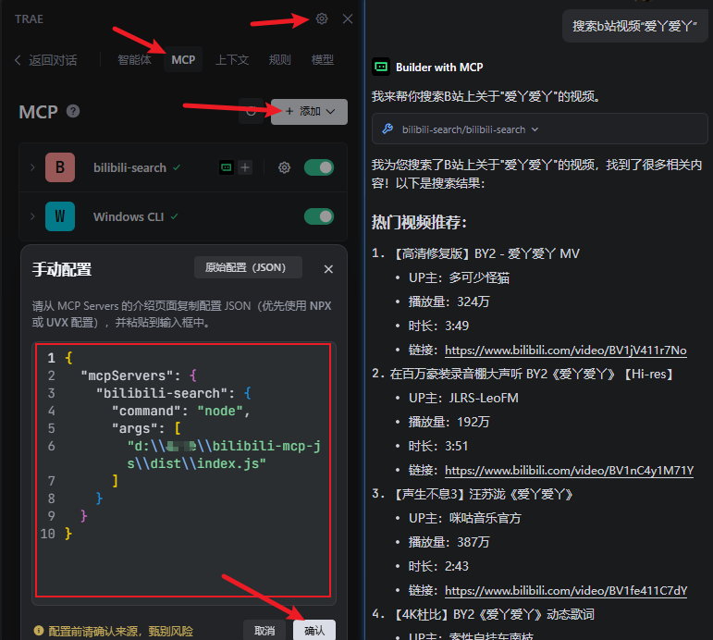This screenshot has width=713, height=640.
Task: Open link BV1jV411r7No video
Action: (x=566, y=351)
